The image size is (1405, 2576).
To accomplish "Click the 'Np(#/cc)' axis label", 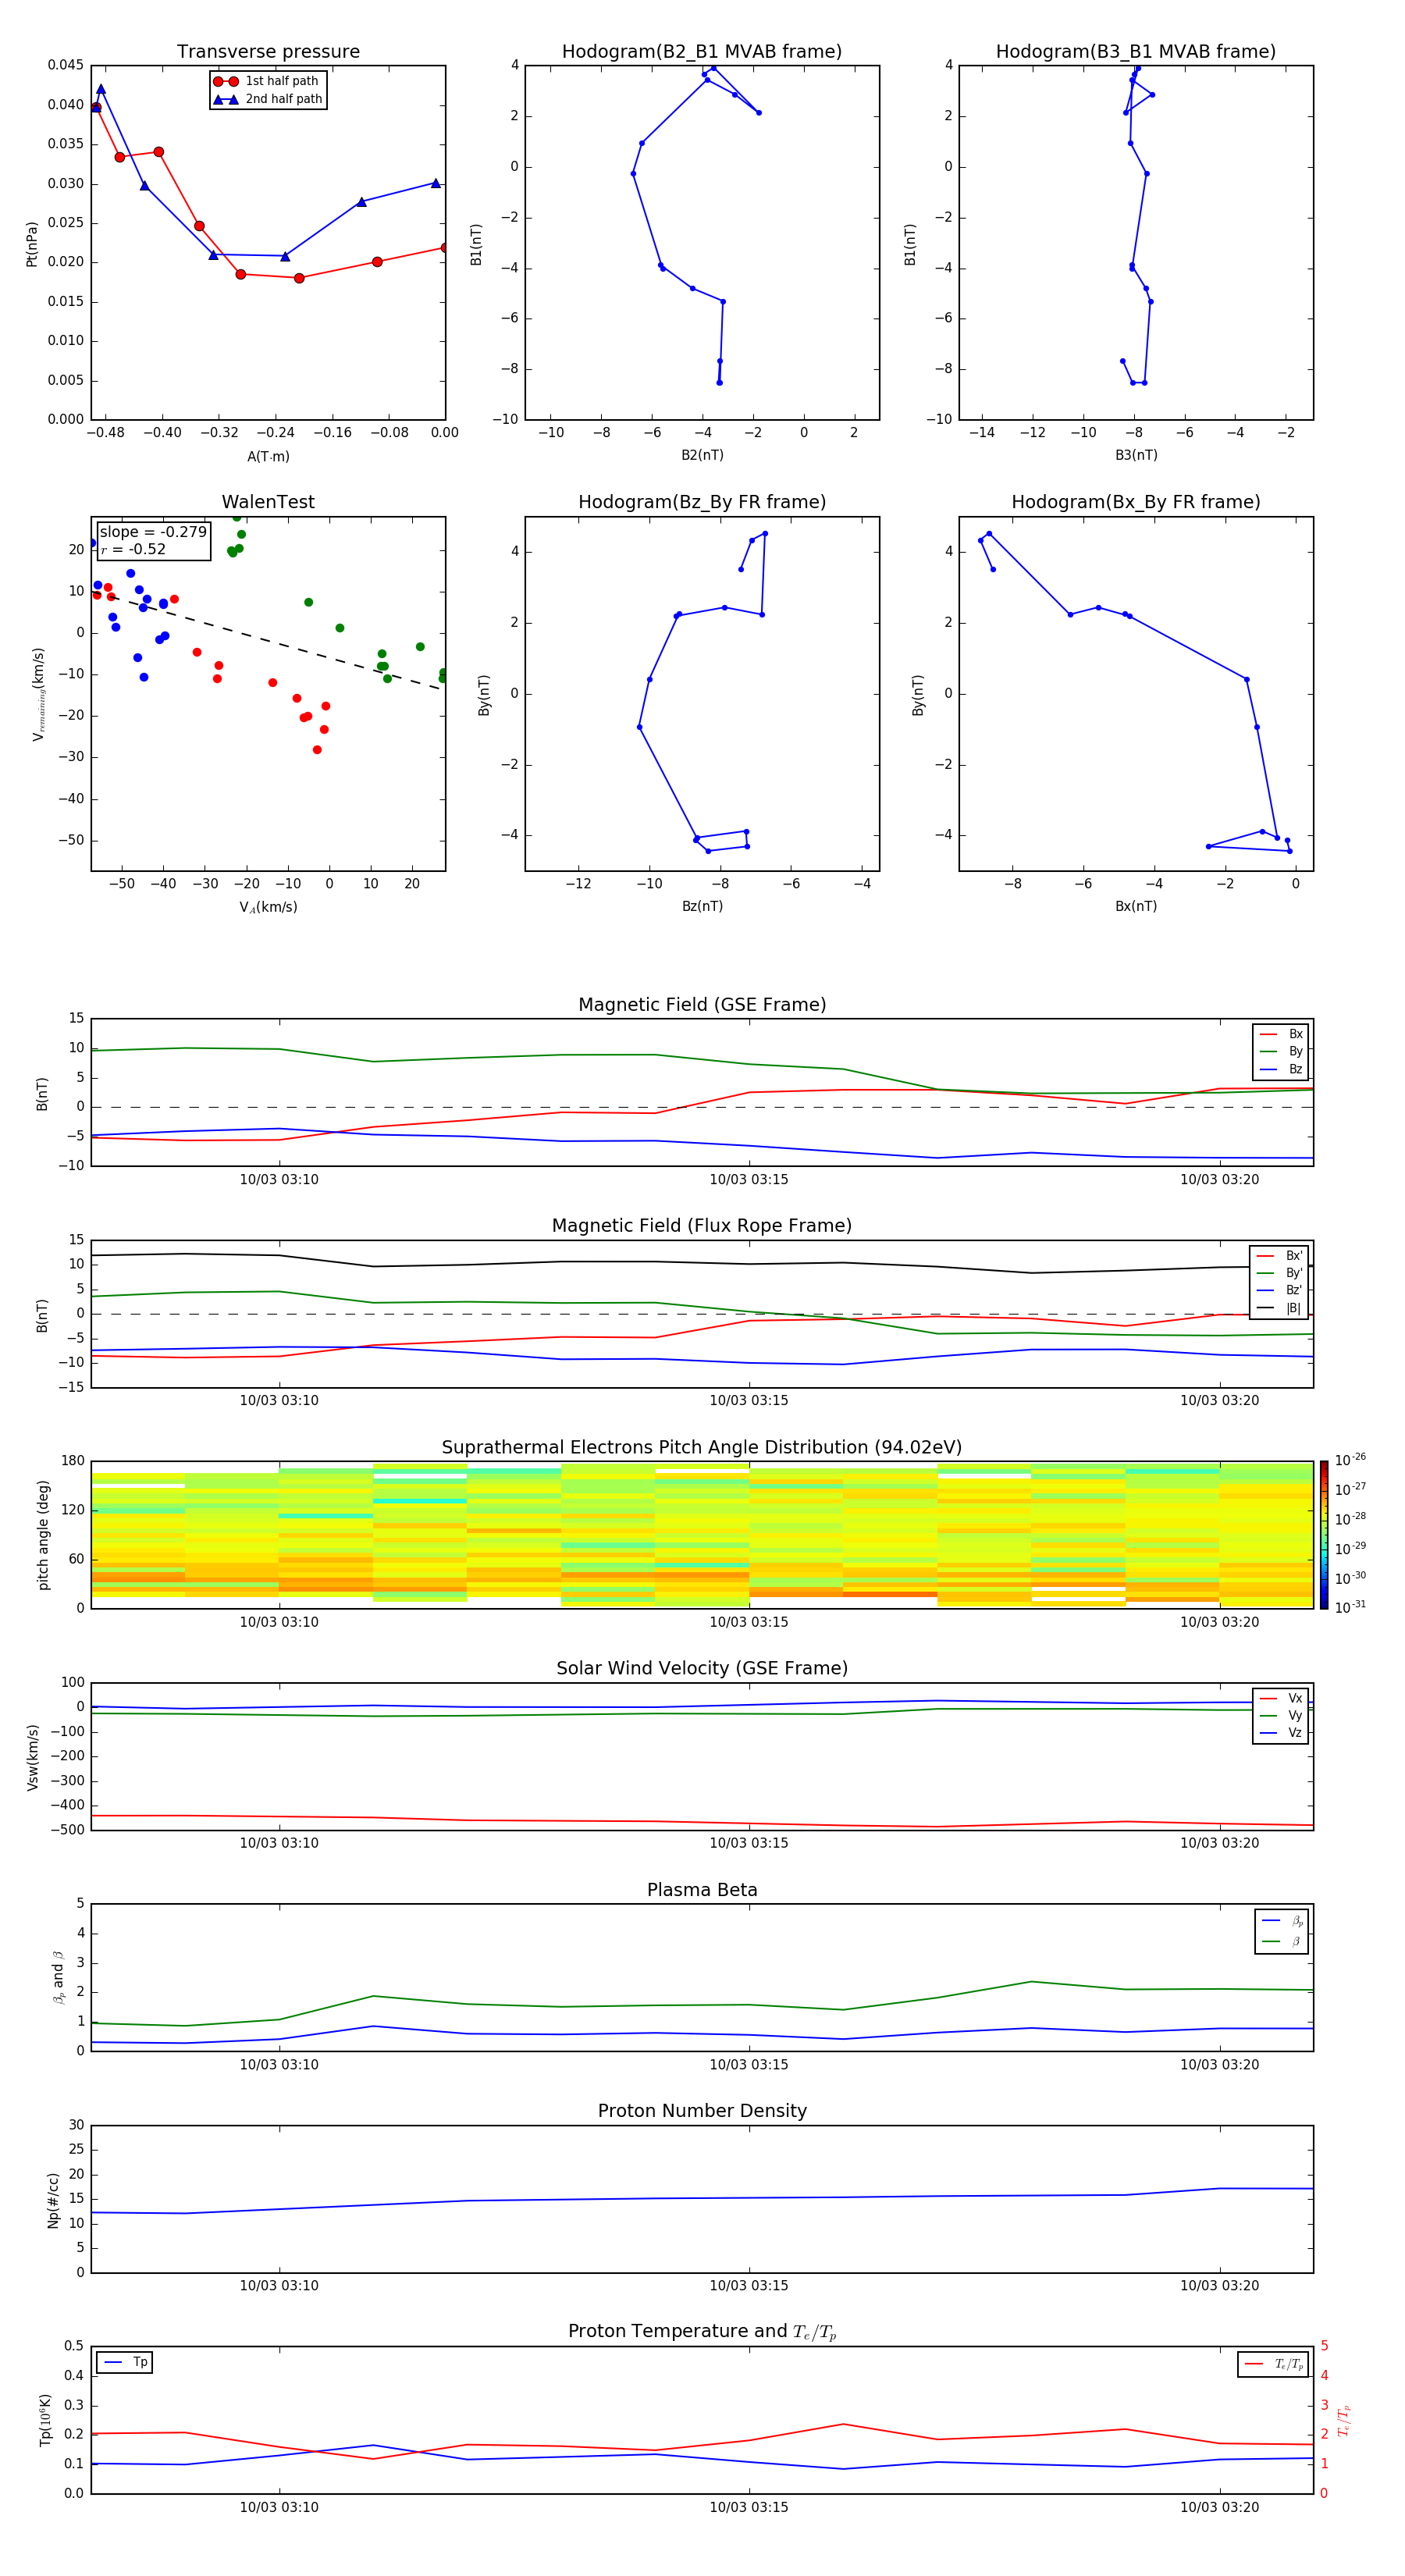I will pyautogui.click(x=53, y=2199).
